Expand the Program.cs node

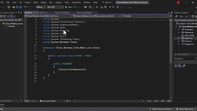[179, 44]
